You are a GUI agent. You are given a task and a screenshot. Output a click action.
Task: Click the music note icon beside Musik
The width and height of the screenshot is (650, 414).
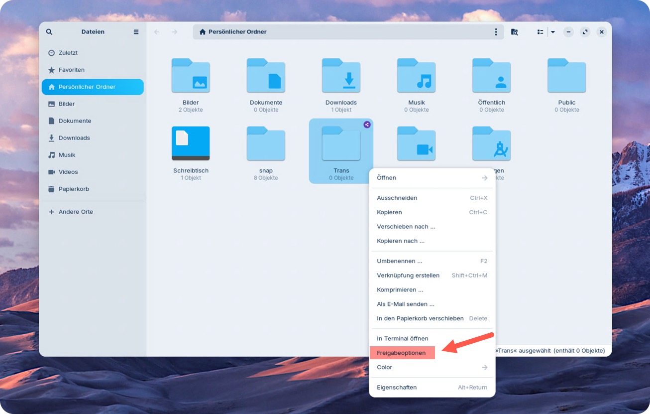[51, 155]
